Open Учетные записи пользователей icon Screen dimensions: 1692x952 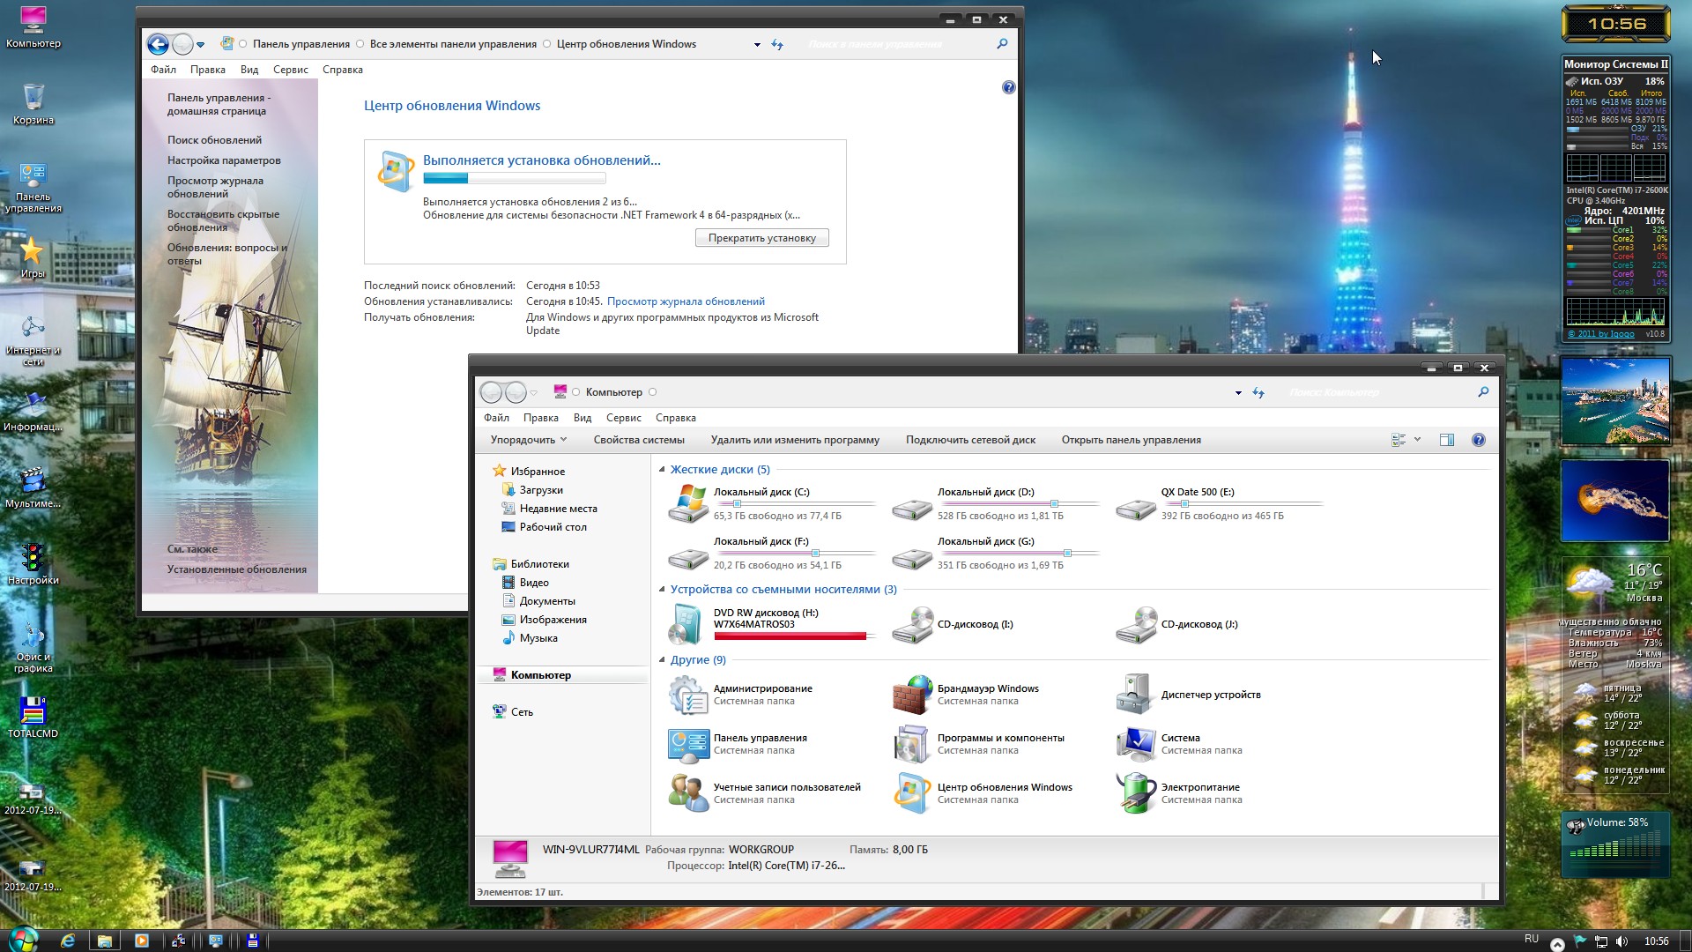687,793
